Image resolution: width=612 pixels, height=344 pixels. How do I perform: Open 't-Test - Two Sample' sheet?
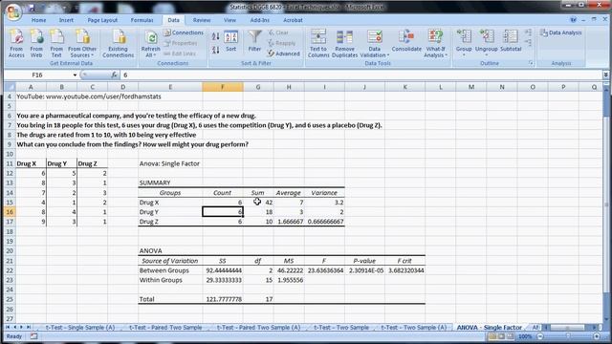341,327
